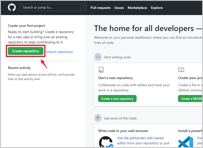Select the Start writing code section label

click(x=117, y=57)
